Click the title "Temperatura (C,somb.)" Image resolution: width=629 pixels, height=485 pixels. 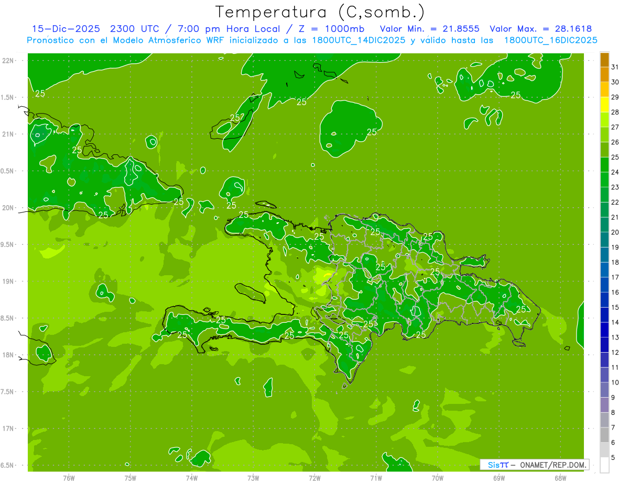tap(320, 12)
